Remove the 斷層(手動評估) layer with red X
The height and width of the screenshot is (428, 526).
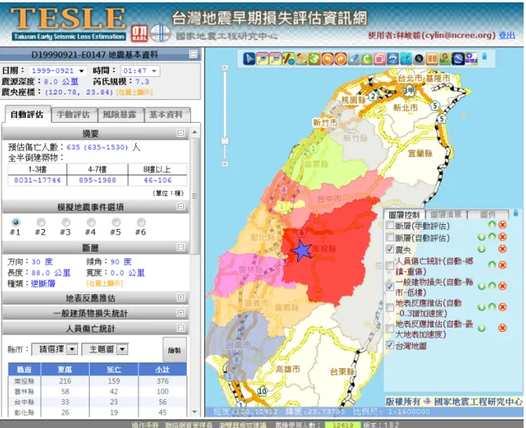tap(502, 225)
